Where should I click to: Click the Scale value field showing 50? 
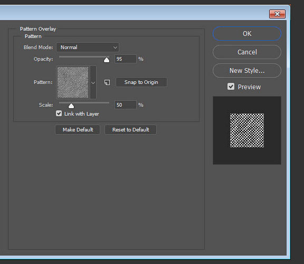click(x=126, y=105)
